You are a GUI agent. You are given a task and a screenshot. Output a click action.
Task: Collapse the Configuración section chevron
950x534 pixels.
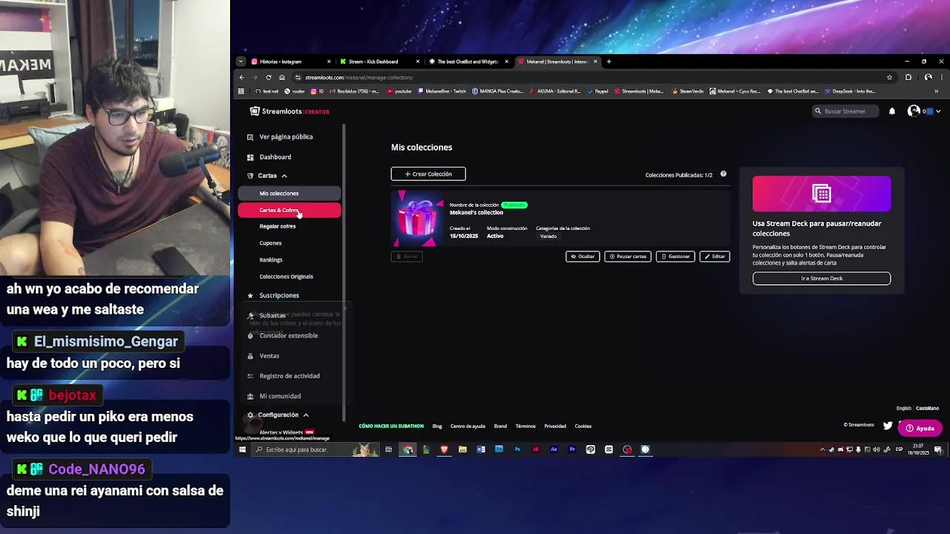point(306,415)
